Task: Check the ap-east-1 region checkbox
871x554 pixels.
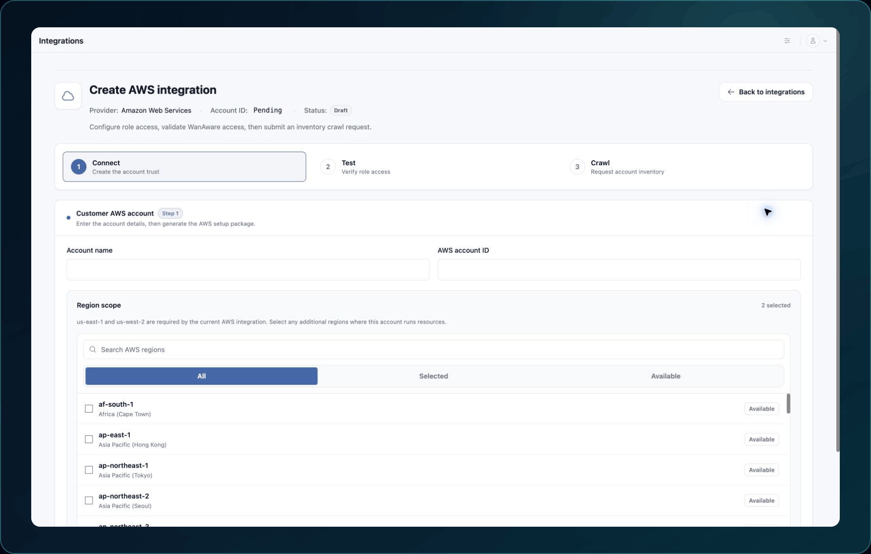Action: 89,439
